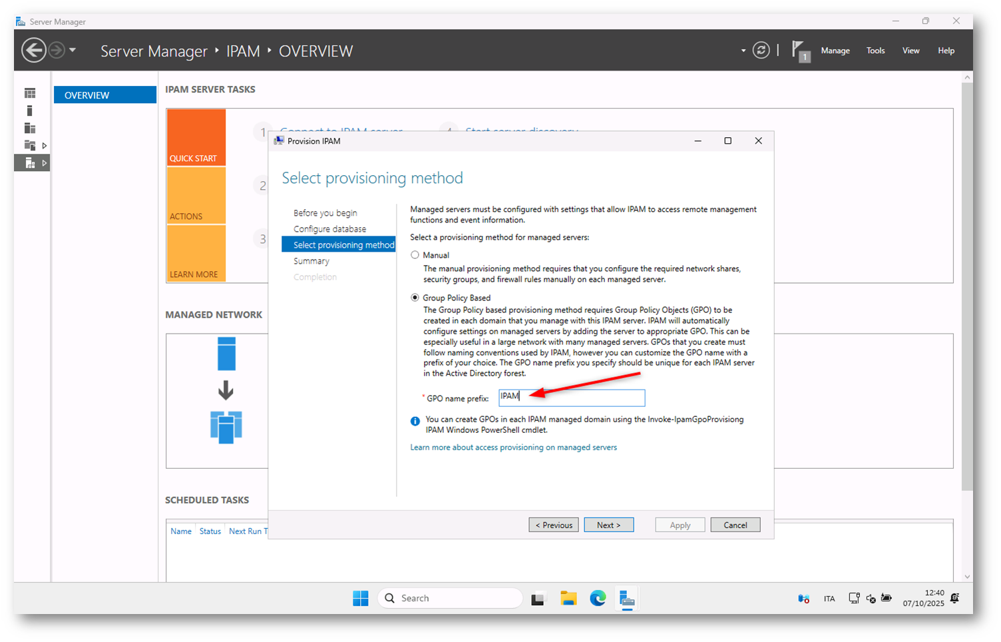Click the Next button in the wizard
The image size is (1001, 642).
click(x=608, y=525)
